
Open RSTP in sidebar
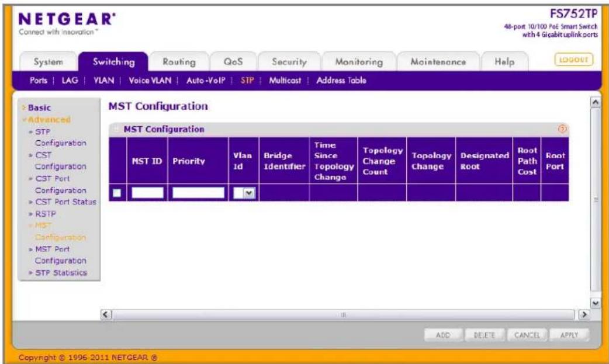coord(46,214)
